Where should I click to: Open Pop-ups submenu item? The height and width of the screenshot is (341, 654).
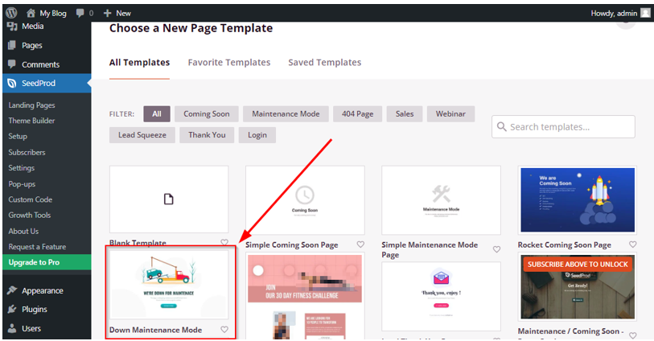coord(22,184)
